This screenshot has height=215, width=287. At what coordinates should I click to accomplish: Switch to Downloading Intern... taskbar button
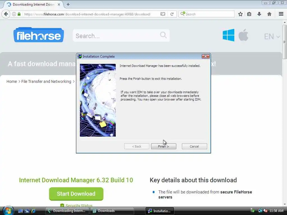tap(67, 211)
